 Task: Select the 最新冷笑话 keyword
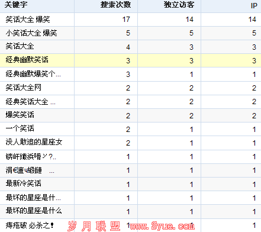(23, 183)
